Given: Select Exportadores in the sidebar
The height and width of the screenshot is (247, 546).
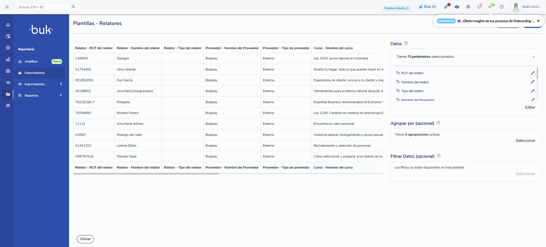Looking at the screenshot, I should point(40,73).
